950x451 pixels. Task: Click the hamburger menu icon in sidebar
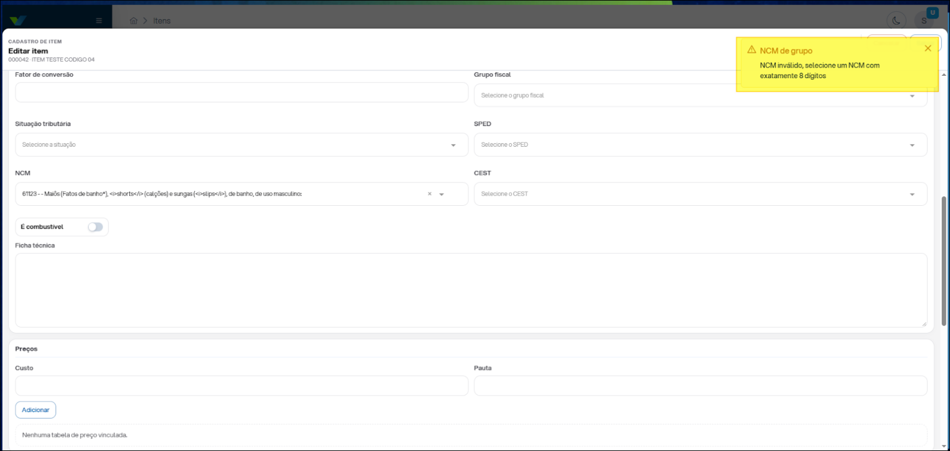click(x=99, y=21)
